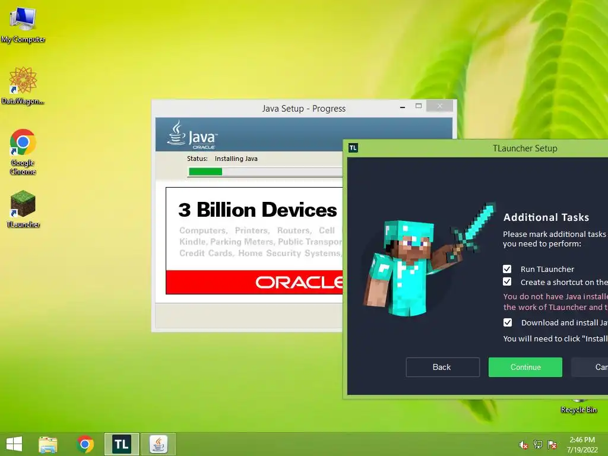Switch to the TL taskbar item
The image size is (608, 456).
point(121,444)
